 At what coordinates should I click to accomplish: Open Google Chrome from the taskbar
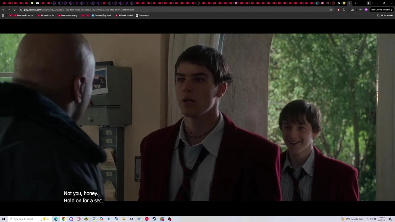pos(64,219)
